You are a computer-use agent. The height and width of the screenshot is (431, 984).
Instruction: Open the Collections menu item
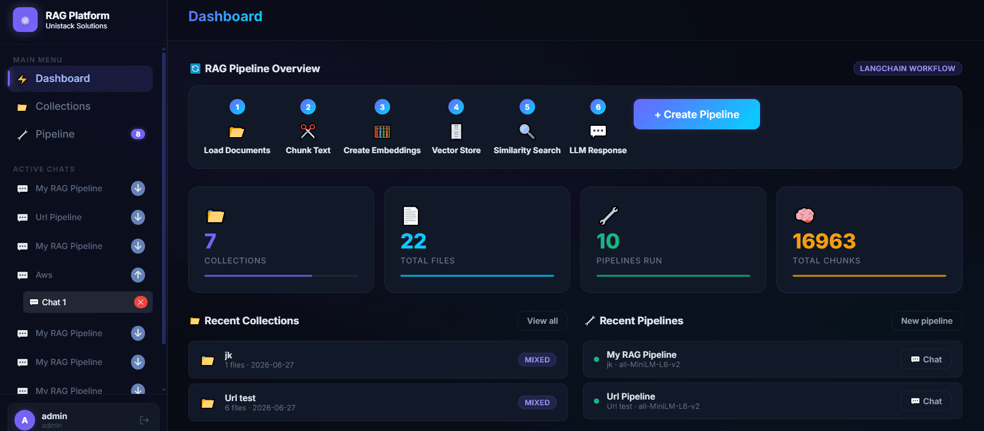pos(80,106)
